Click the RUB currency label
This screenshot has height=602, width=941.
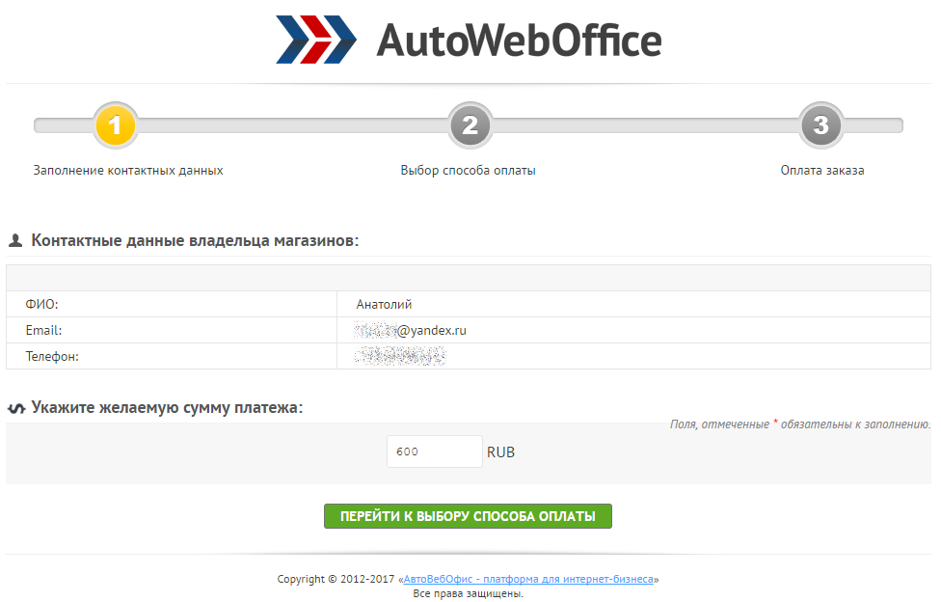500,452
